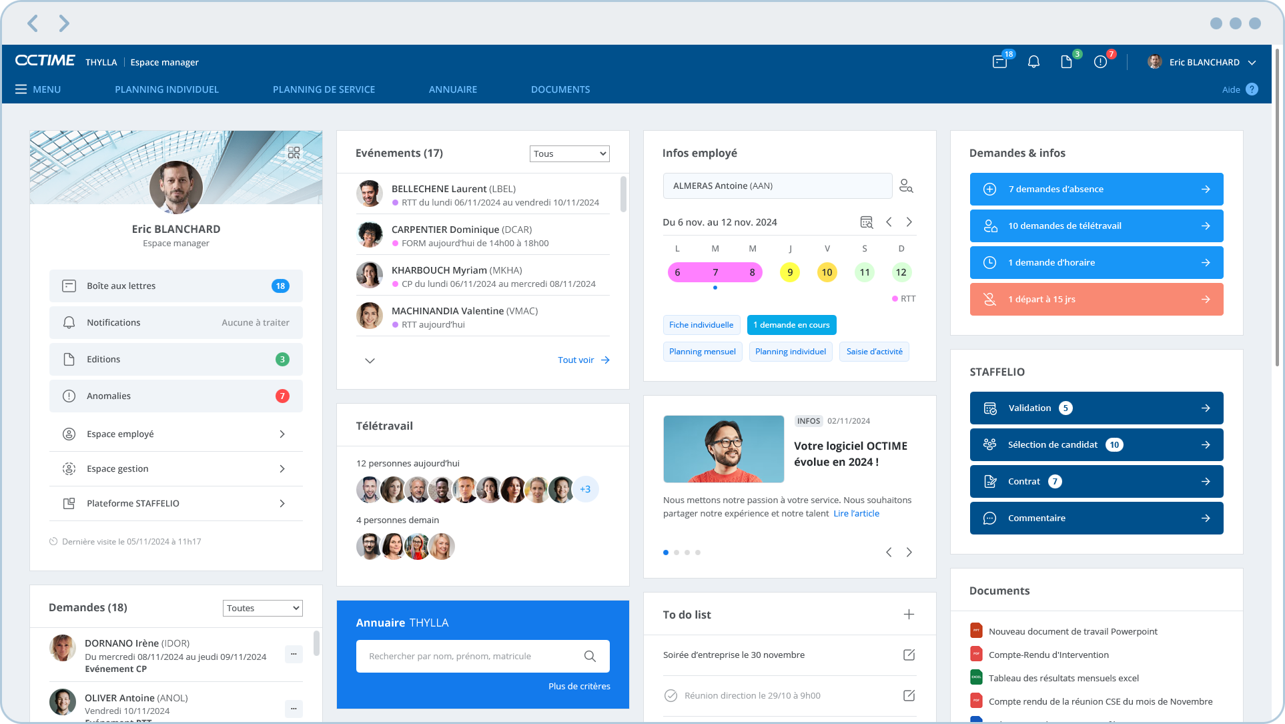Open the anomalies alert icon in header

(x=1100, y=62)
